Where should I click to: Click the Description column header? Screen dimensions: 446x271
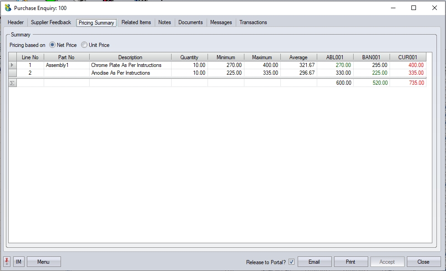point(130,57)
